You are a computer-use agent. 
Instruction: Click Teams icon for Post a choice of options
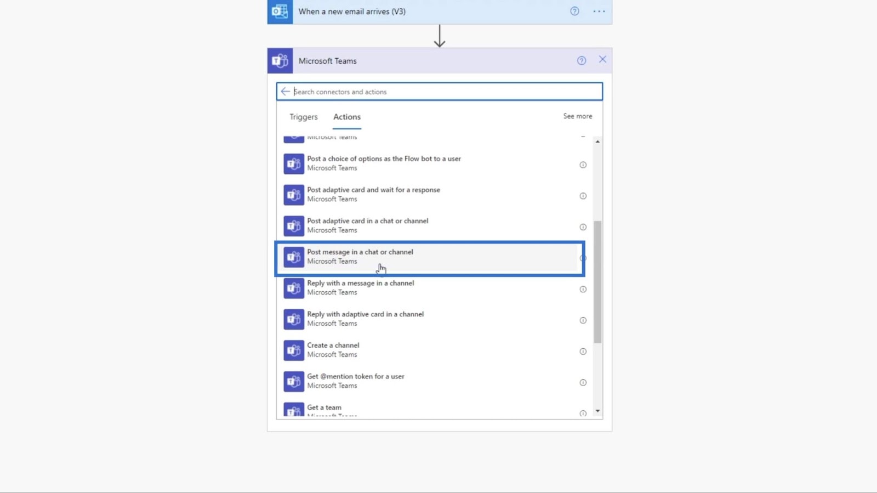click(x=294, y=163)
